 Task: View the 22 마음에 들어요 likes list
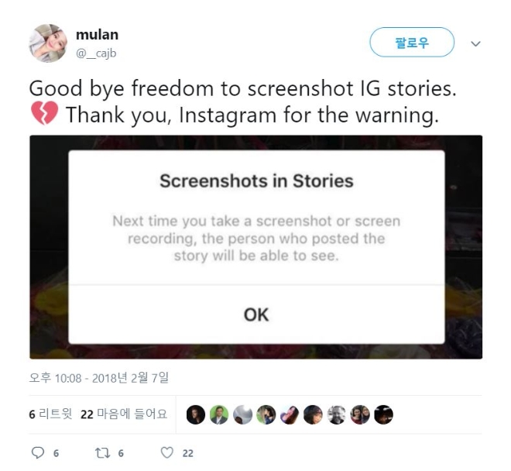[x=124, y=414]
